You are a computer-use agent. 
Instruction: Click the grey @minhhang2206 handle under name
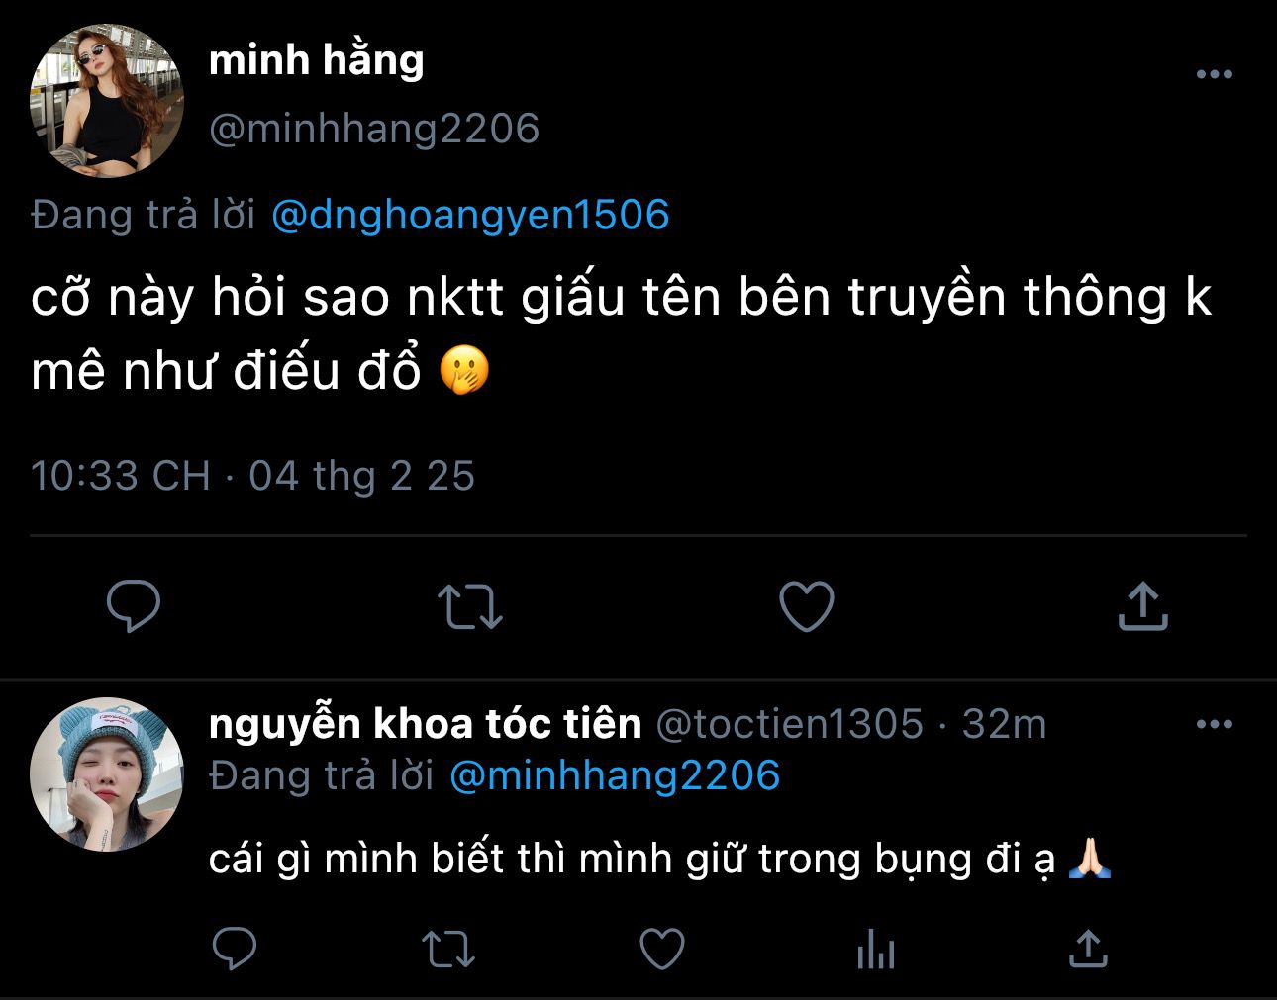[374, 129]
